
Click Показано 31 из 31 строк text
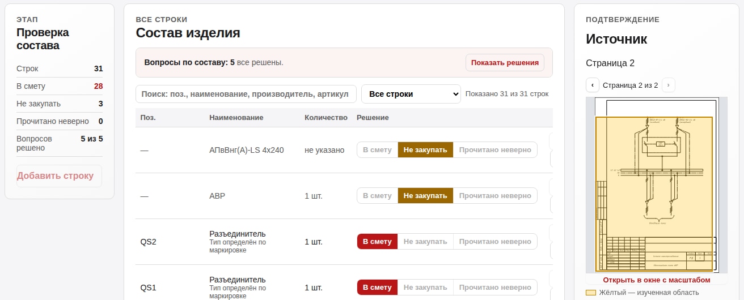(507, 94)
